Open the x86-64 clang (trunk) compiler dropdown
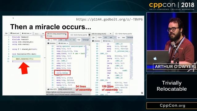This screenshot has width=197, height=111. point(102,34)
